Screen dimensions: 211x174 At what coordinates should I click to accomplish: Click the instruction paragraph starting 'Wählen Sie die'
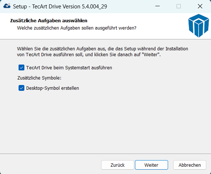102,52
